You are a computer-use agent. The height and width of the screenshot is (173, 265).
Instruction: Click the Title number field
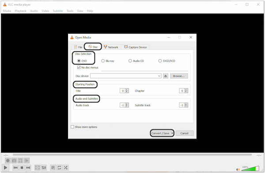[x=122, y=91]
